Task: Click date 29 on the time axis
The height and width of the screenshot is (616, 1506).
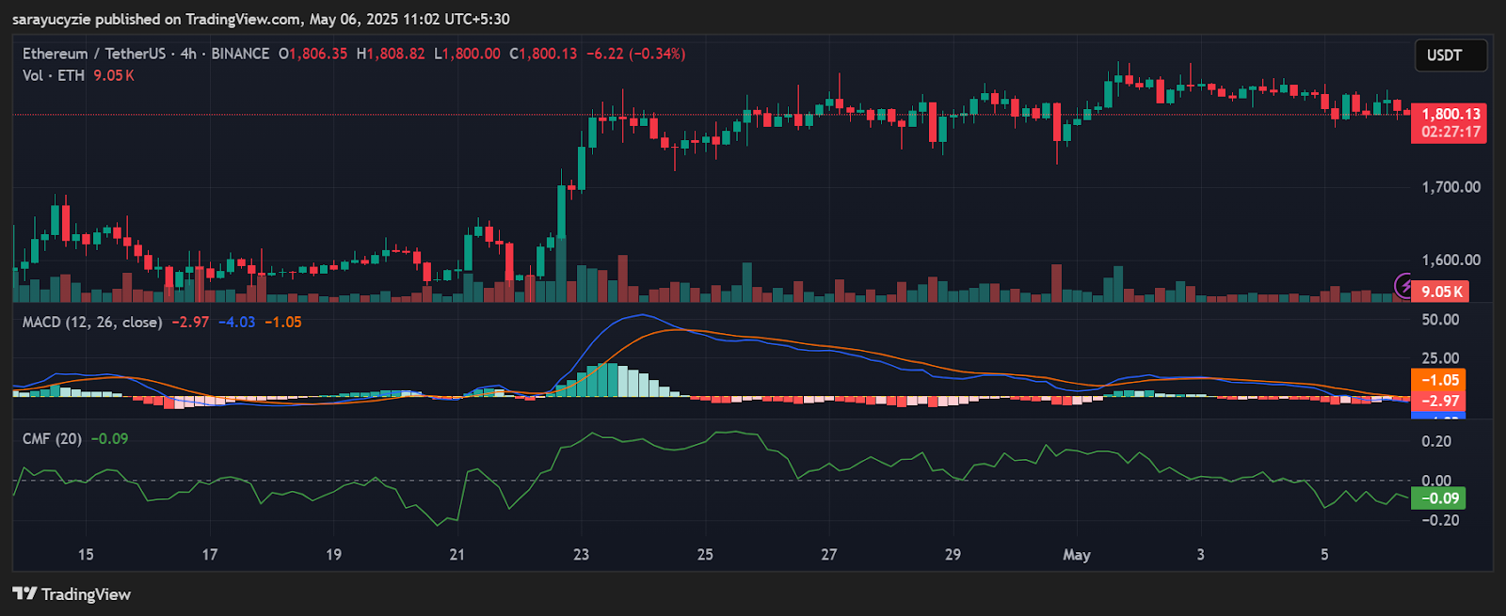Action: pos(953,555)
